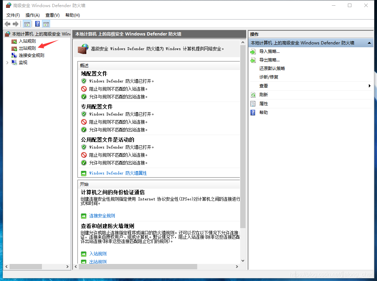Open the Windows Defender 防火墙属性 link
The height and width of the screenshot is (281, 377).
coord(118,173)
